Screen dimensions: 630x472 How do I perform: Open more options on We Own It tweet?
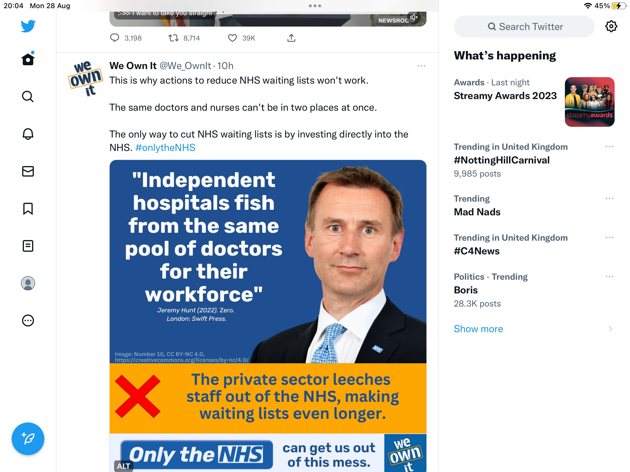(421, 66)
